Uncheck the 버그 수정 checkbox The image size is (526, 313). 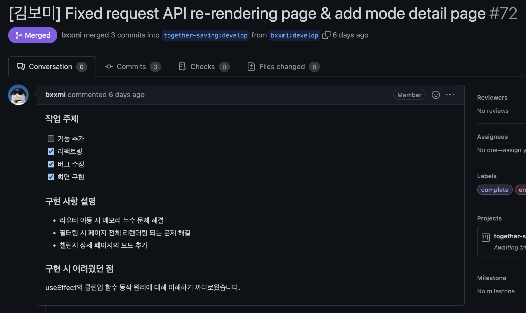coord(51,164)
